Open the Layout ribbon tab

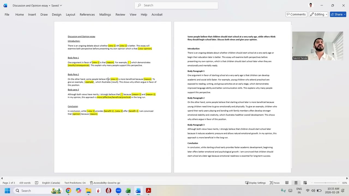(x=70, y=14)
